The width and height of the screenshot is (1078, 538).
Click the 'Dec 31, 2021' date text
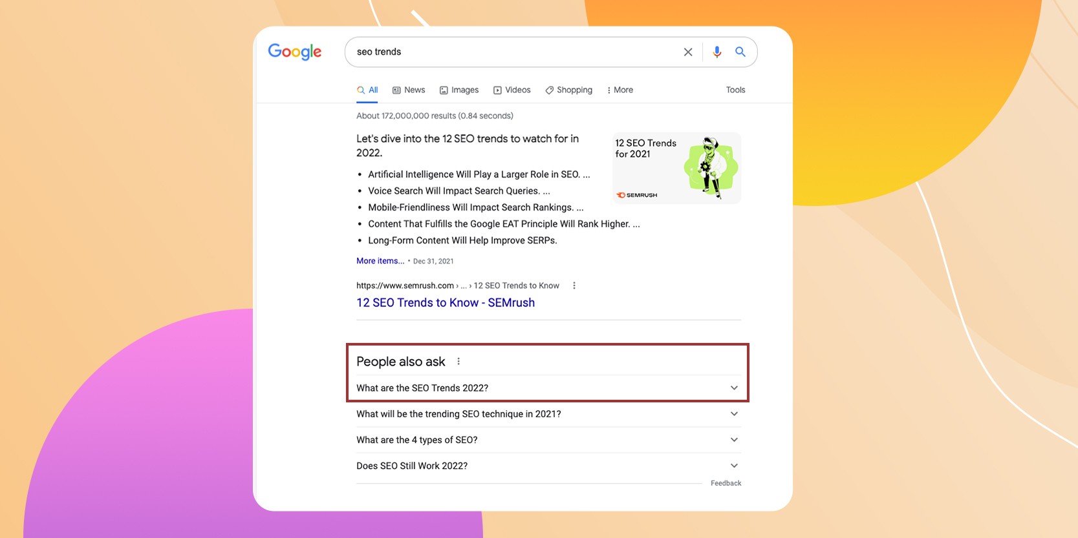[x=433, y=262]
